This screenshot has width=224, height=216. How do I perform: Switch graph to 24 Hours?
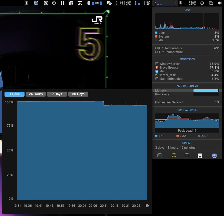36,94
